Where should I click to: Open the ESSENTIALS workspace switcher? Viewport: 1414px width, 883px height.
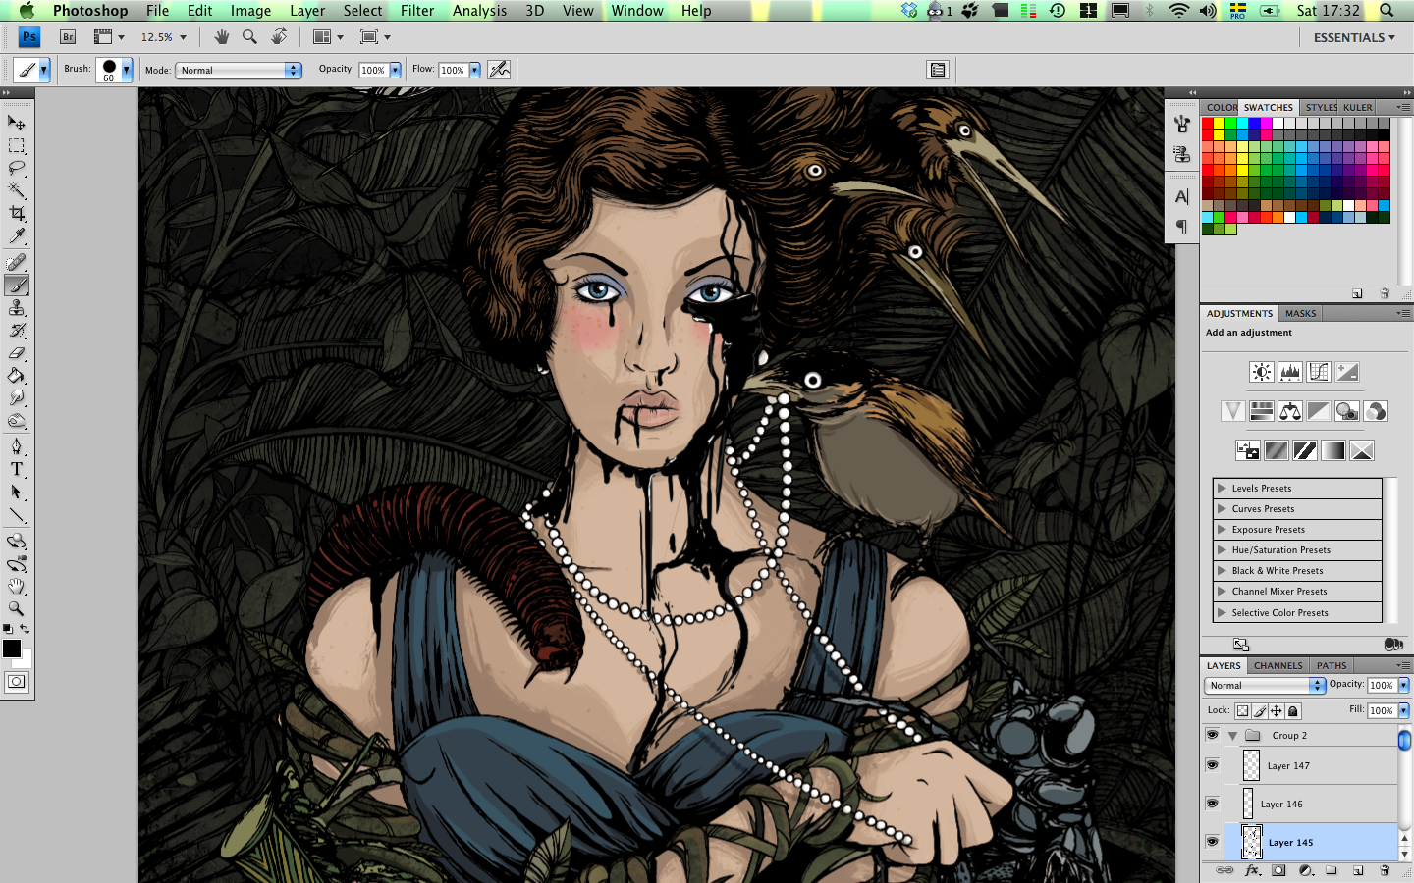click(x=1354, y=37)
